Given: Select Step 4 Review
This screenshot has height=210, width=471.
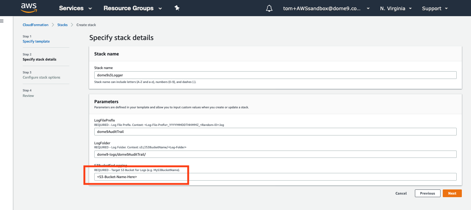Looking at the screenshot, I should tap(28, 96).
